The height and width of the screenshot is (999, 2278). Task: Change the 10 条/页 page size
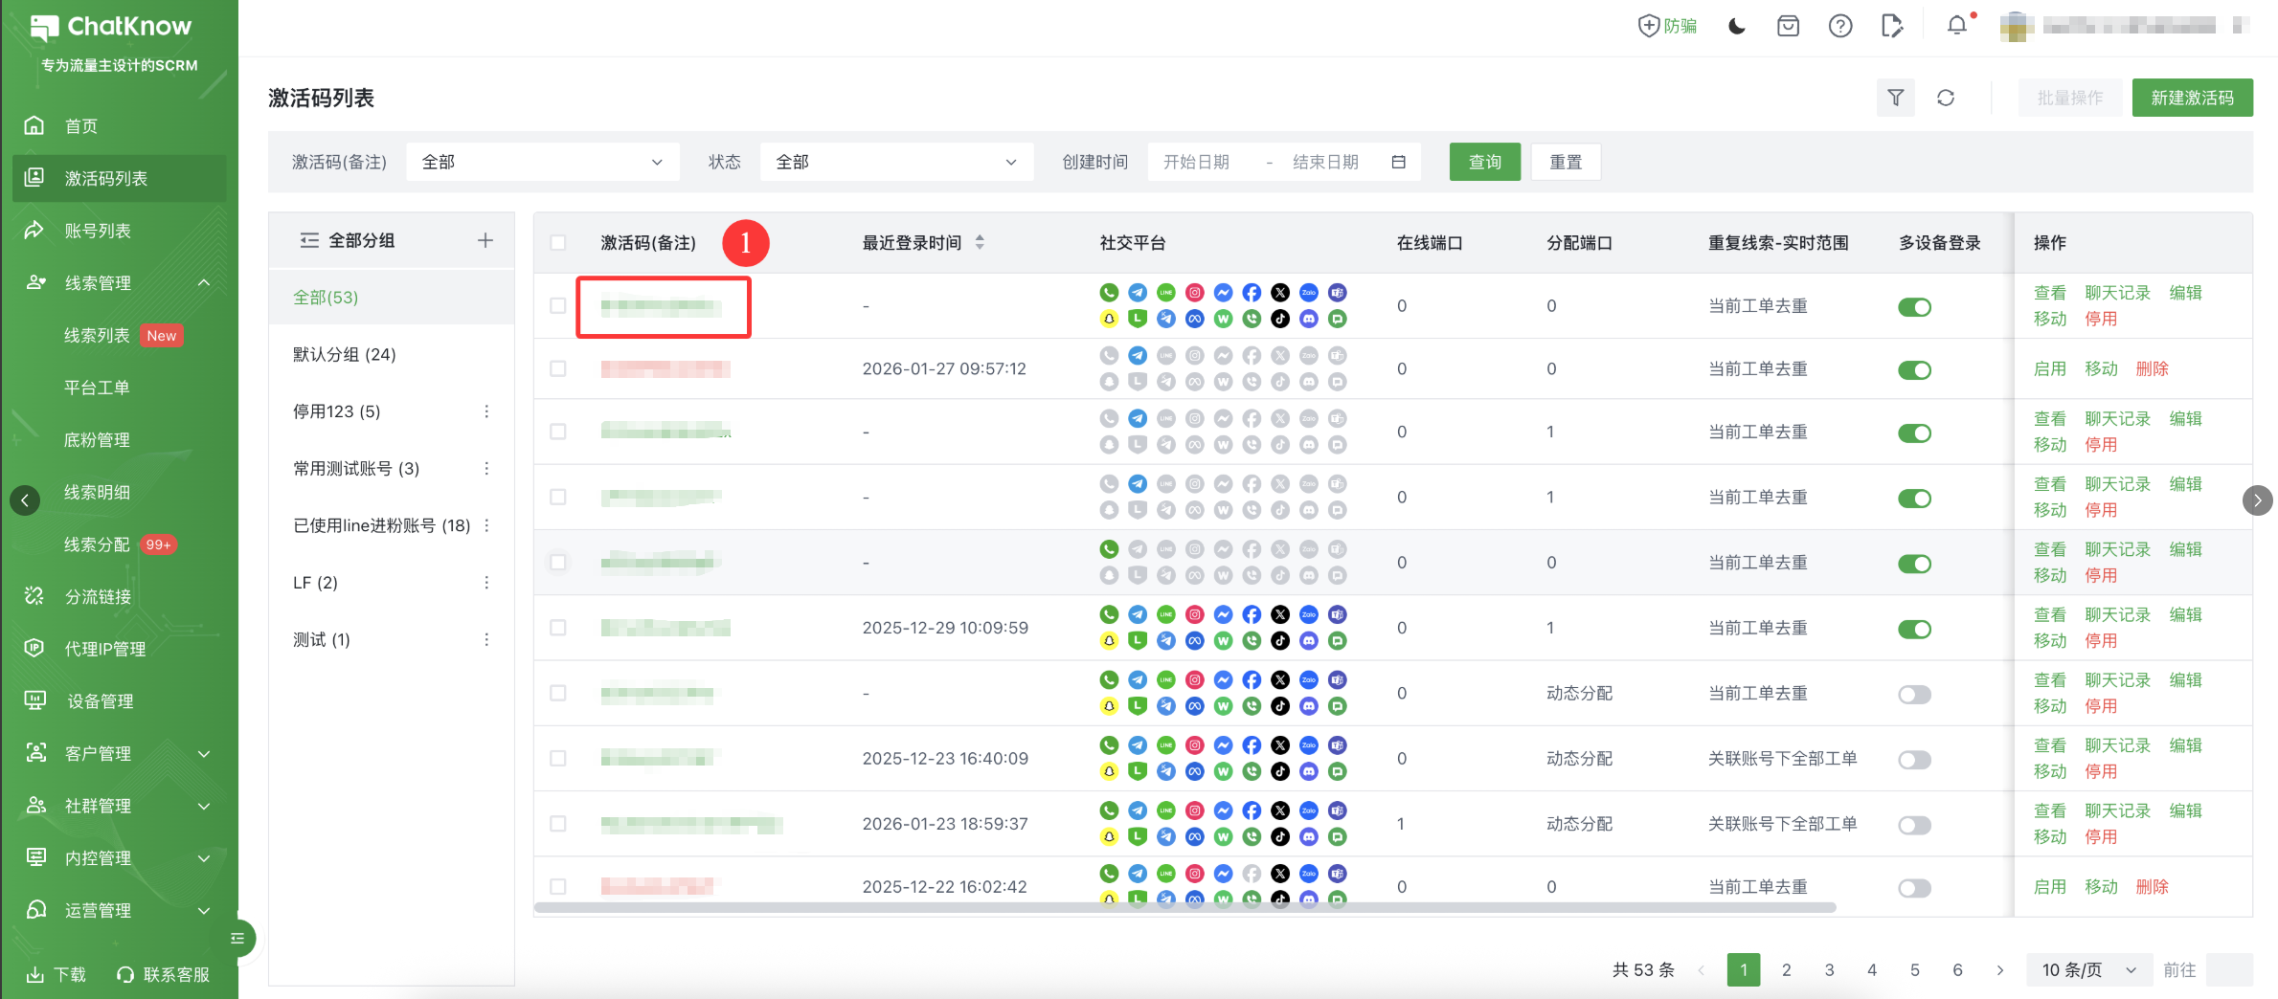[x=2088, y=969]
